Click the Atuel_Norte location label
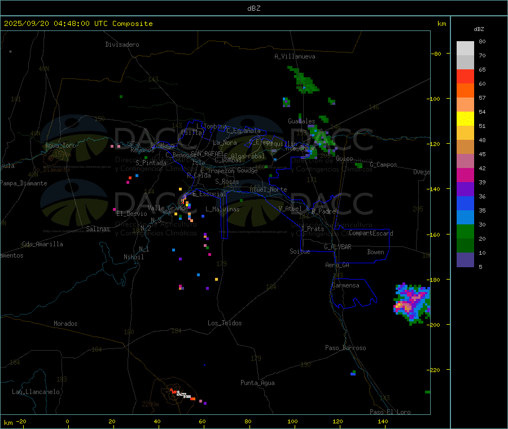The image size is (508, 429). pos(268,189)
